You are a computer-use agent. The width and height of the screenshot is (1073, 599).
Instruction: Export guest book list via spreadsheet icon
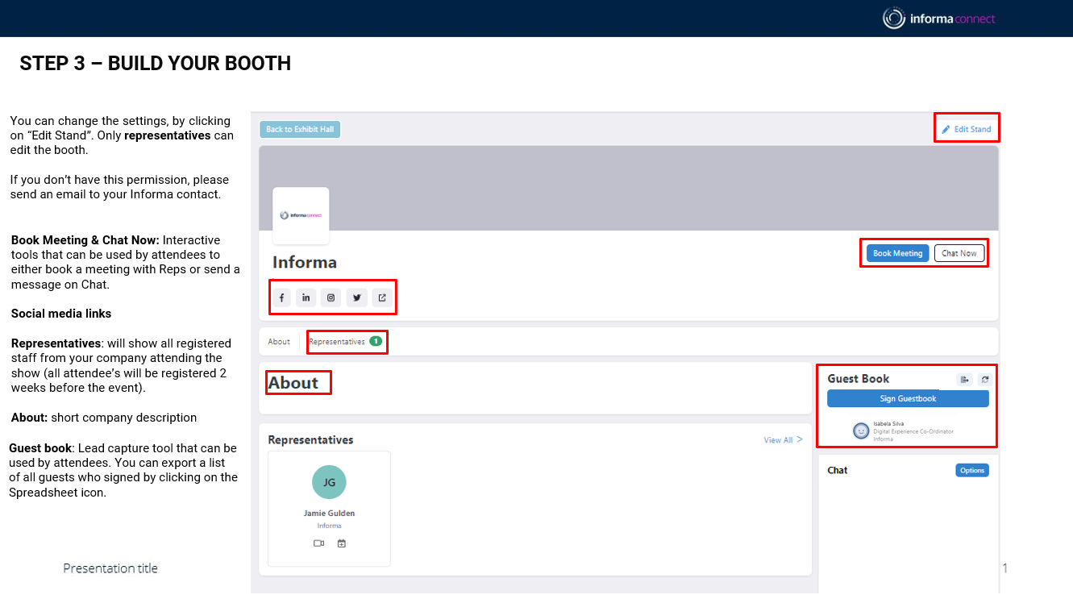pyautogui.click(x=964, y=380)
